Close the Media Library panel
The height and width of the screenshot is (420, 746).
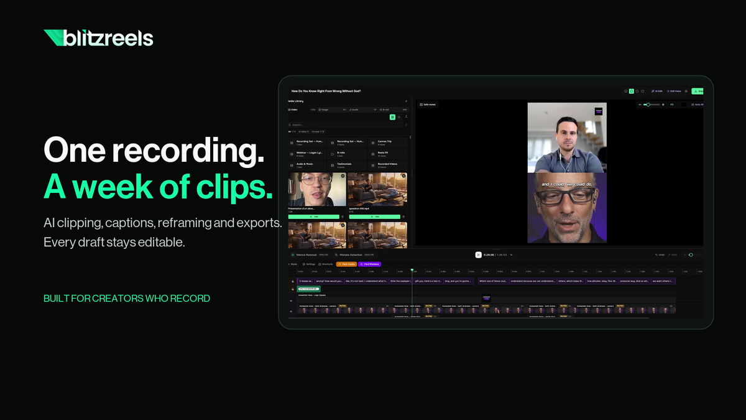click(406, 101)
